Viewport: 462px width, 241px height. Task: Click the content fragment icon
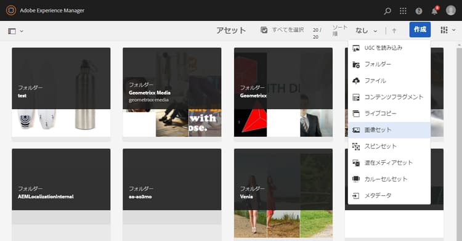pos(356,97)
